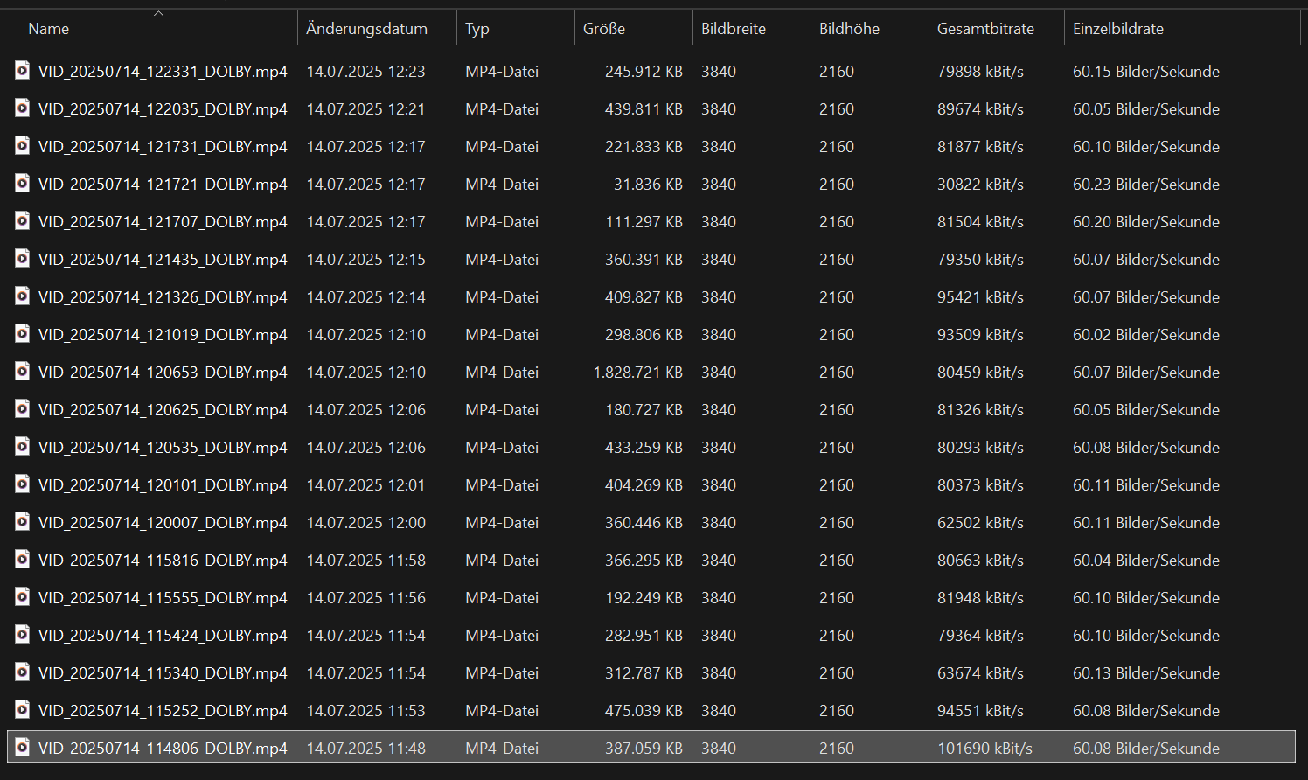
Task: Sort by the Änderungsdatum column header
Action: coord(366,29)
